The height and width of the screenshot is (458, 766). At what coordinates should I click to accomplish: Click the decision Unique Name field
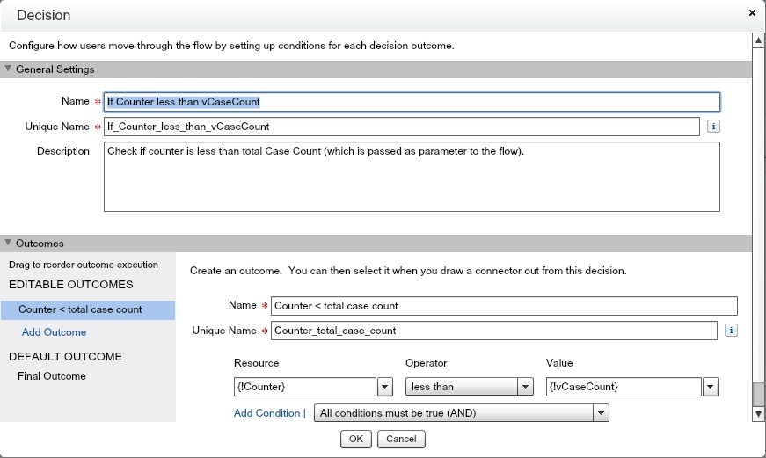pyautogui.click(x=402, y=127)
